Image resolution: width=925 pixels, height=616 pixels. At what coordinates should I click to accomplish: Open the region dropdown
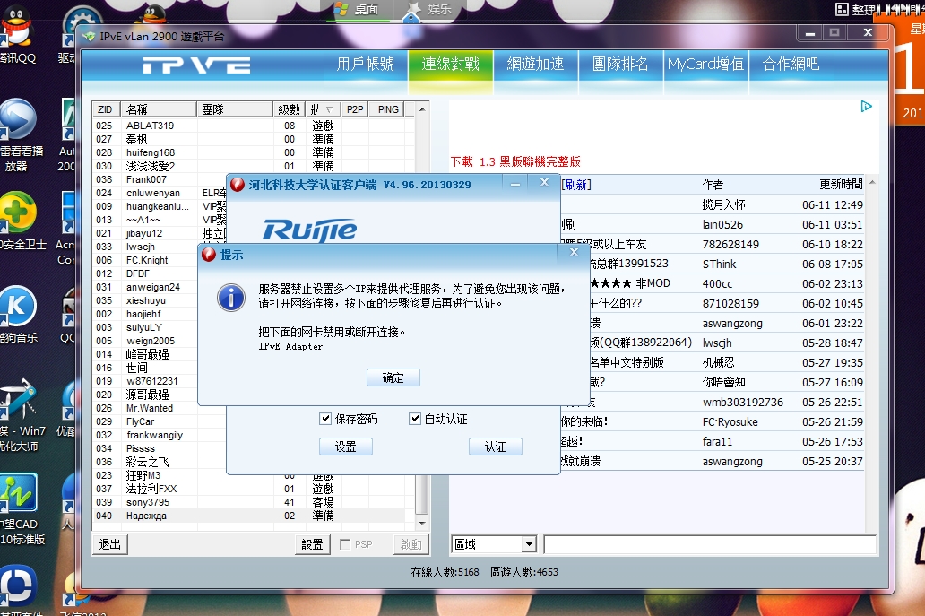(x=529, y=544)
